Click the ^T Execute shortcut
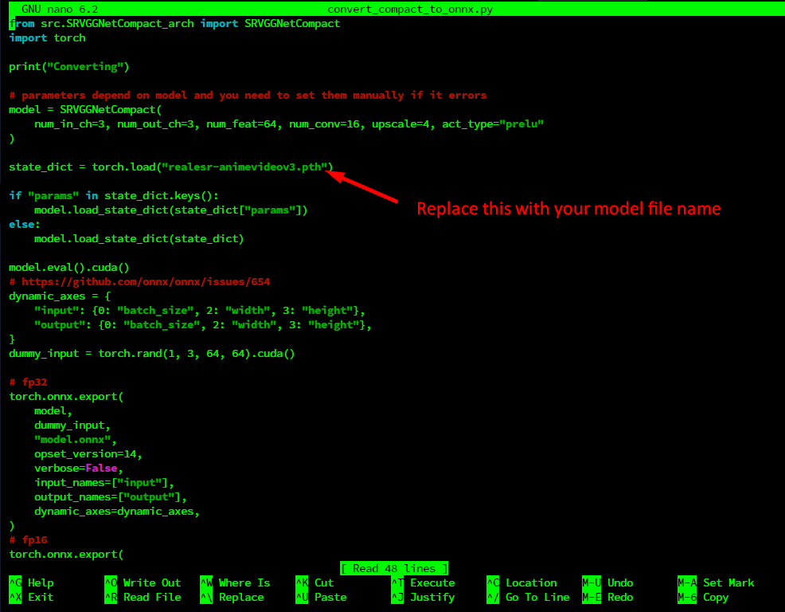Screen dimensions: 785x612 [x=422, y=583]
